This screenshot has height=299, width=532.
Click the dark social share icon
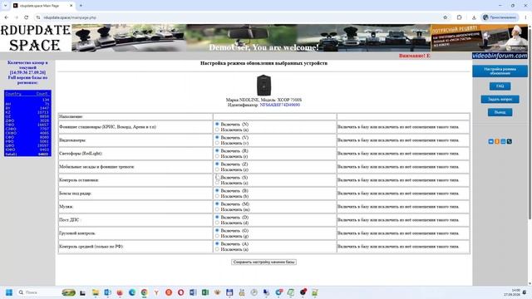pyautogui.click(x=510, y=141)
